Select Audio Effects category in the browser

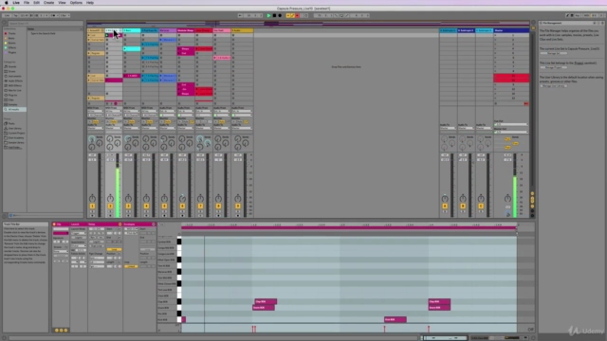(15, 81)
